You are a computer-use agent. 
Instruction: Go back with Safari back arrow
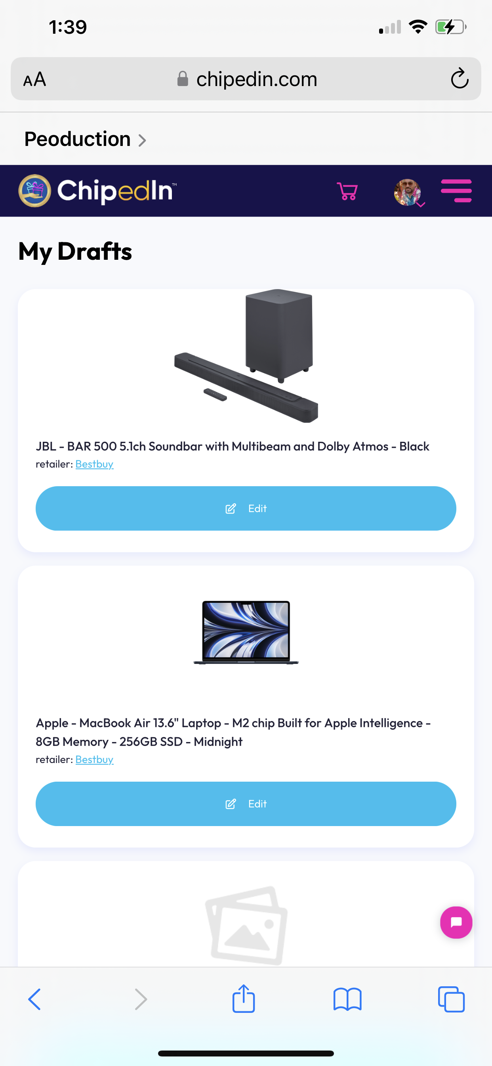tap(35, 999)
